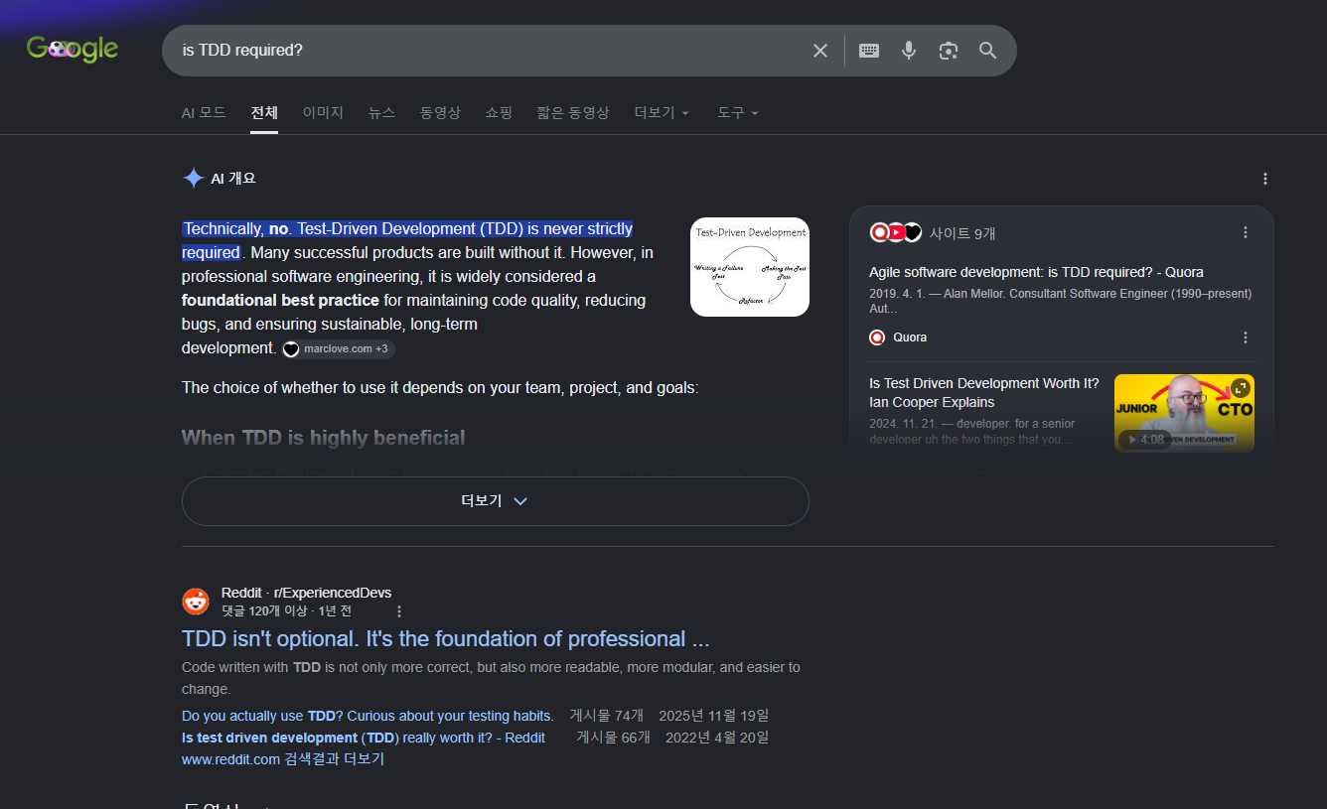This screenshot has width=1327, height=809.
Task: Switch to the 이미지 tab
Action: 323,113
